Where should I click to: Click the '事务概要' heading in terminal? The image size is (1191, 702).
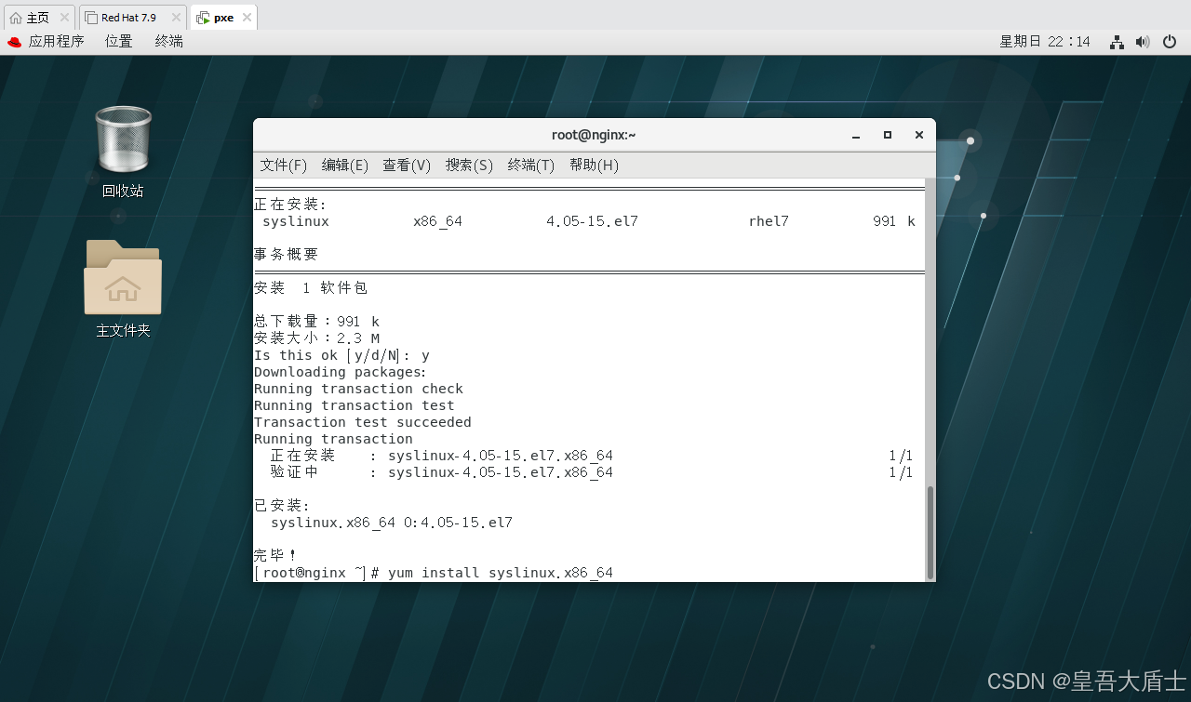(x=287, y=255)
